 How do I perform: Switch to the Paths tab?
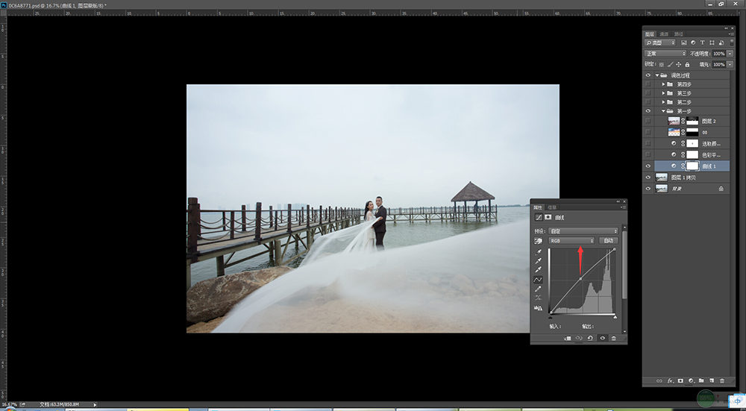pos(679,34)
